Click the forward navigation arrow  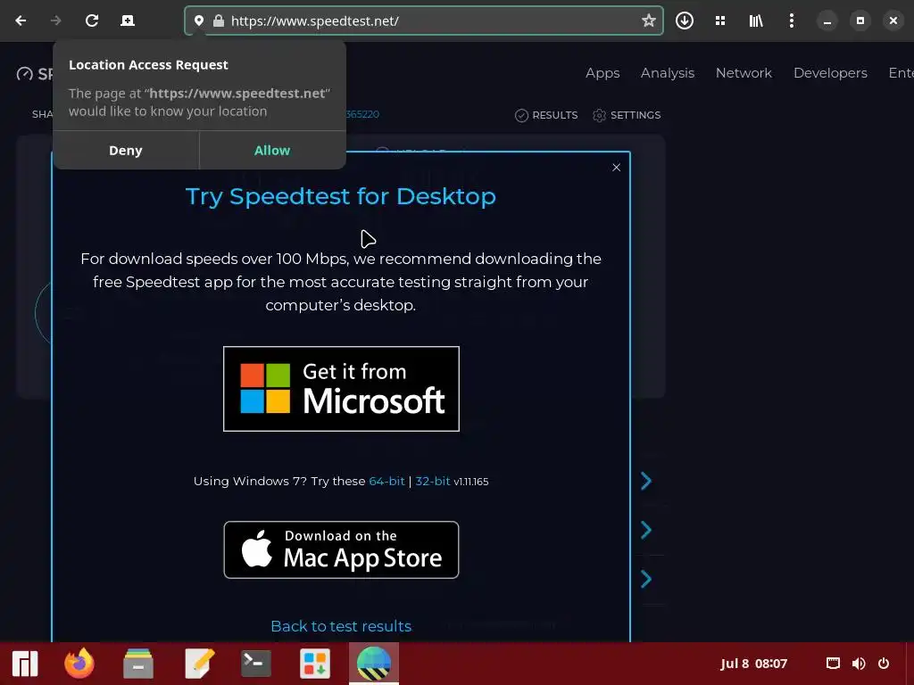pos(56,21)
